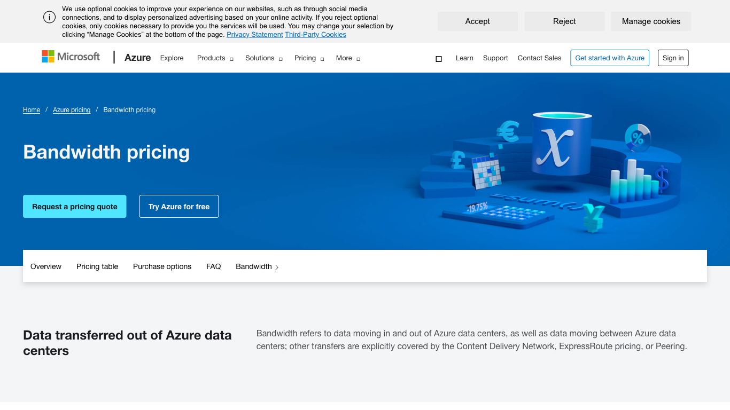Click the Bandwidth pricing page heading

click(x=106, y=152)
